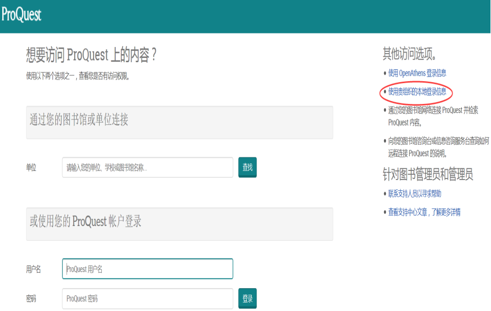The height and width of the screenshot is (311, 491).
Task: Click the 针对图书管理员和管理员 heading
Action: tap(428, 174)
